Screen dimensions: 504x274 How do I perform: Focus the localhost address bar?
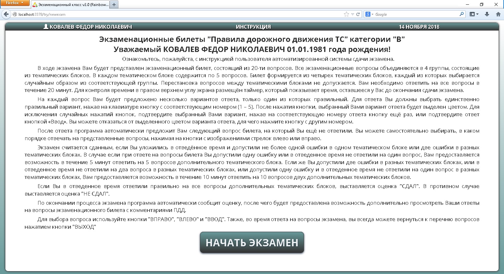[x=180, y=14]
